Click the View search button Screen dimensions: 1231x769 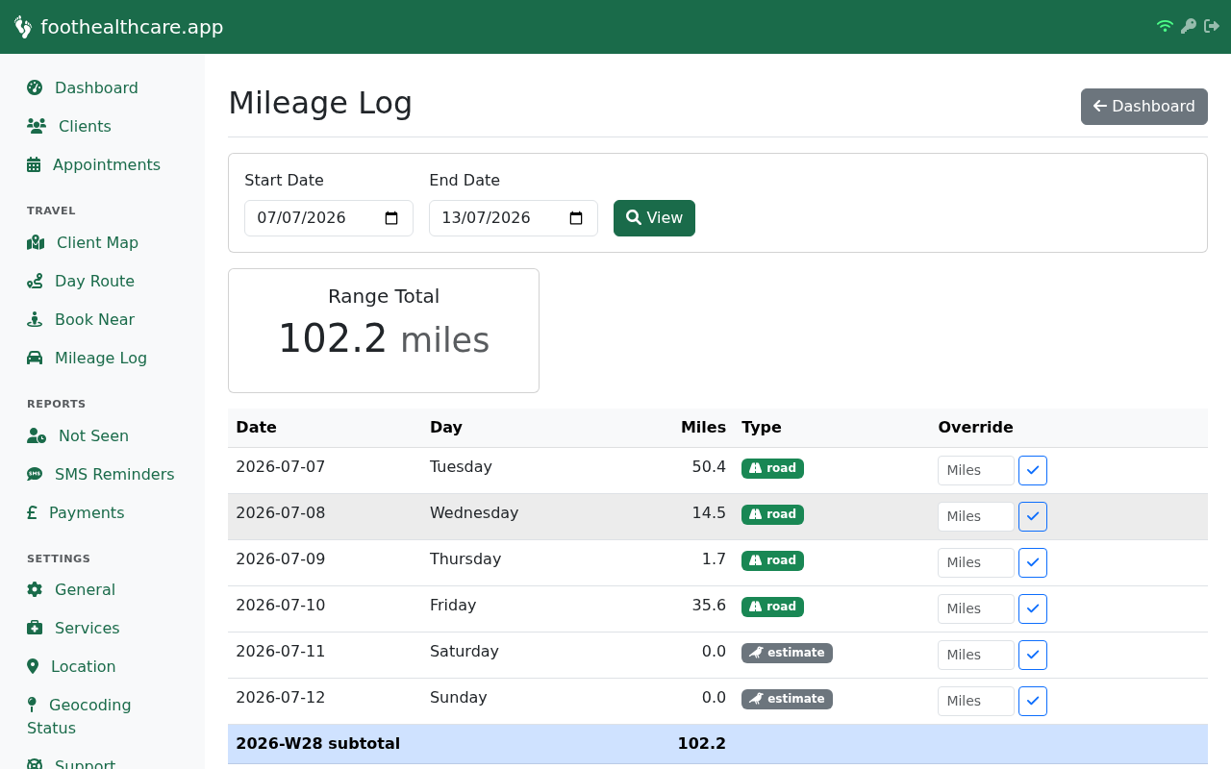(x=654, y=218)
